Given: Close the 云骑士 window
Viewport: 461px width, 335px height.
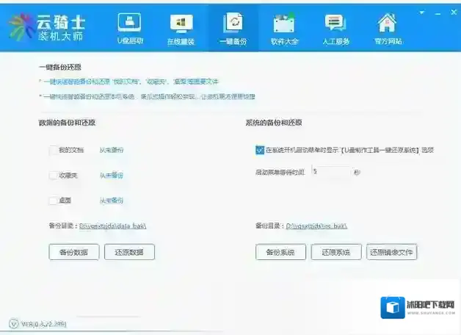Looking at the screenshot, I should tap(454, 12).
